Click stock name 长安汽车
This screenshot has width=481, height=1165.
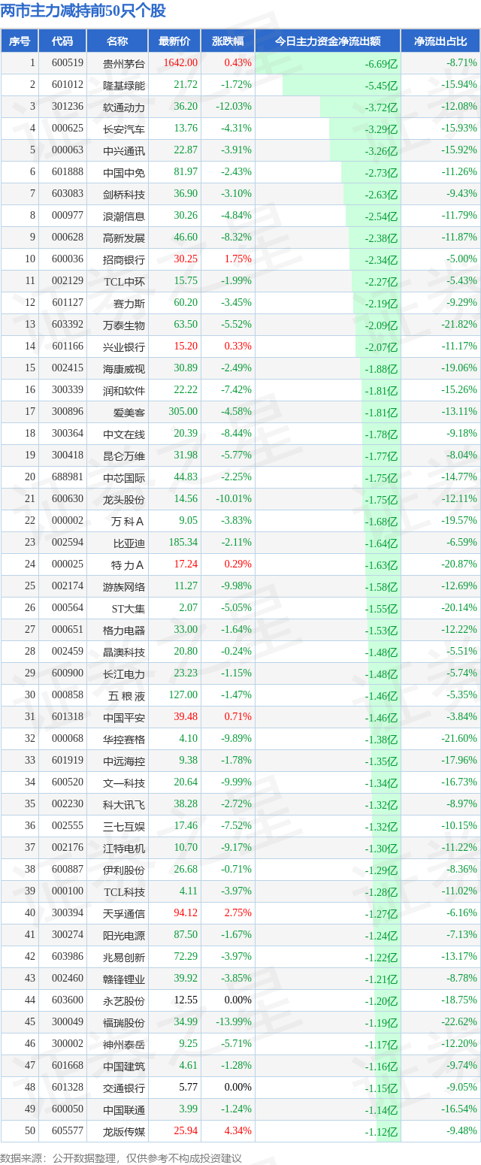click(x=124, y=129)
